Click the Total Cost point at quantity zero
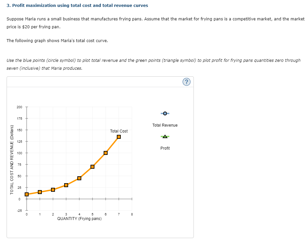Screen dimensions: 308x246 pos(27,194)
